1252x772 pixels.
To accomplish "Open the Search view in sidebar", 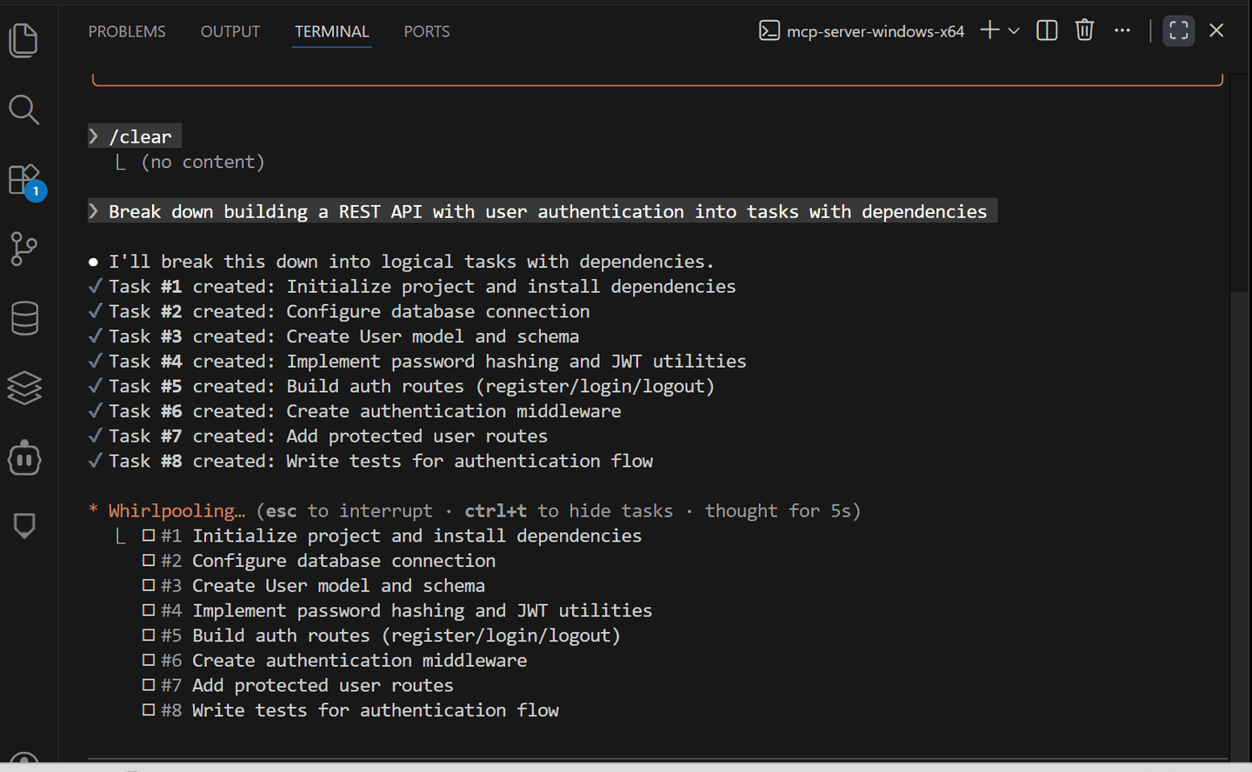I will [x=23, y=110].
